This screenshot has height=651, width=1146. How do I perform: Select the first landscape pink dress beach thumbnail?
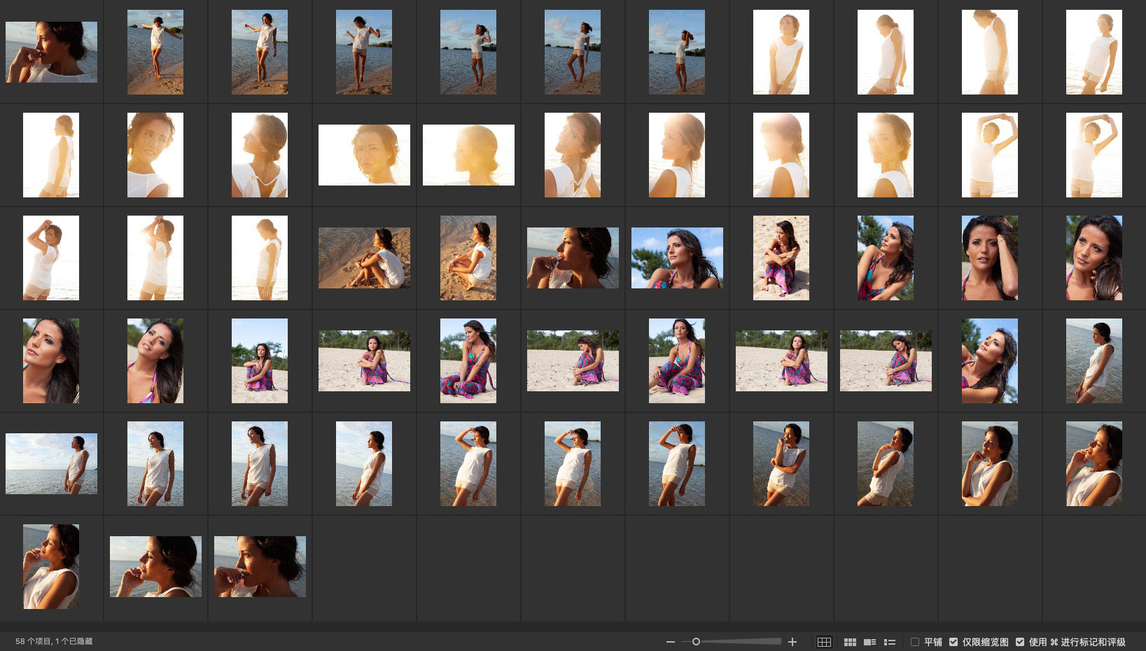364,360
